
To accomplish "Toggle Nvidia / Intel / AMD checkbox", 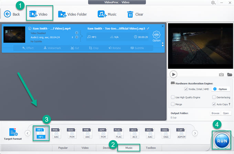I will click(x=186, y=89).
